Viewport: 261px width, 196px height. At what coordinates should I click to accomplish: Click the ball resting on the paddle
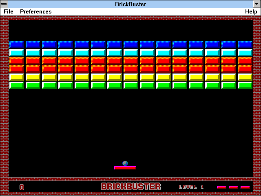click(x=125, y=163)
